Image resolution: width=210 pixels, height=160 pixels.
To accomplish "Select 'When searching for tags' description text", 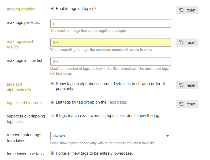I will pyautogui.click(x=101, y=50).
